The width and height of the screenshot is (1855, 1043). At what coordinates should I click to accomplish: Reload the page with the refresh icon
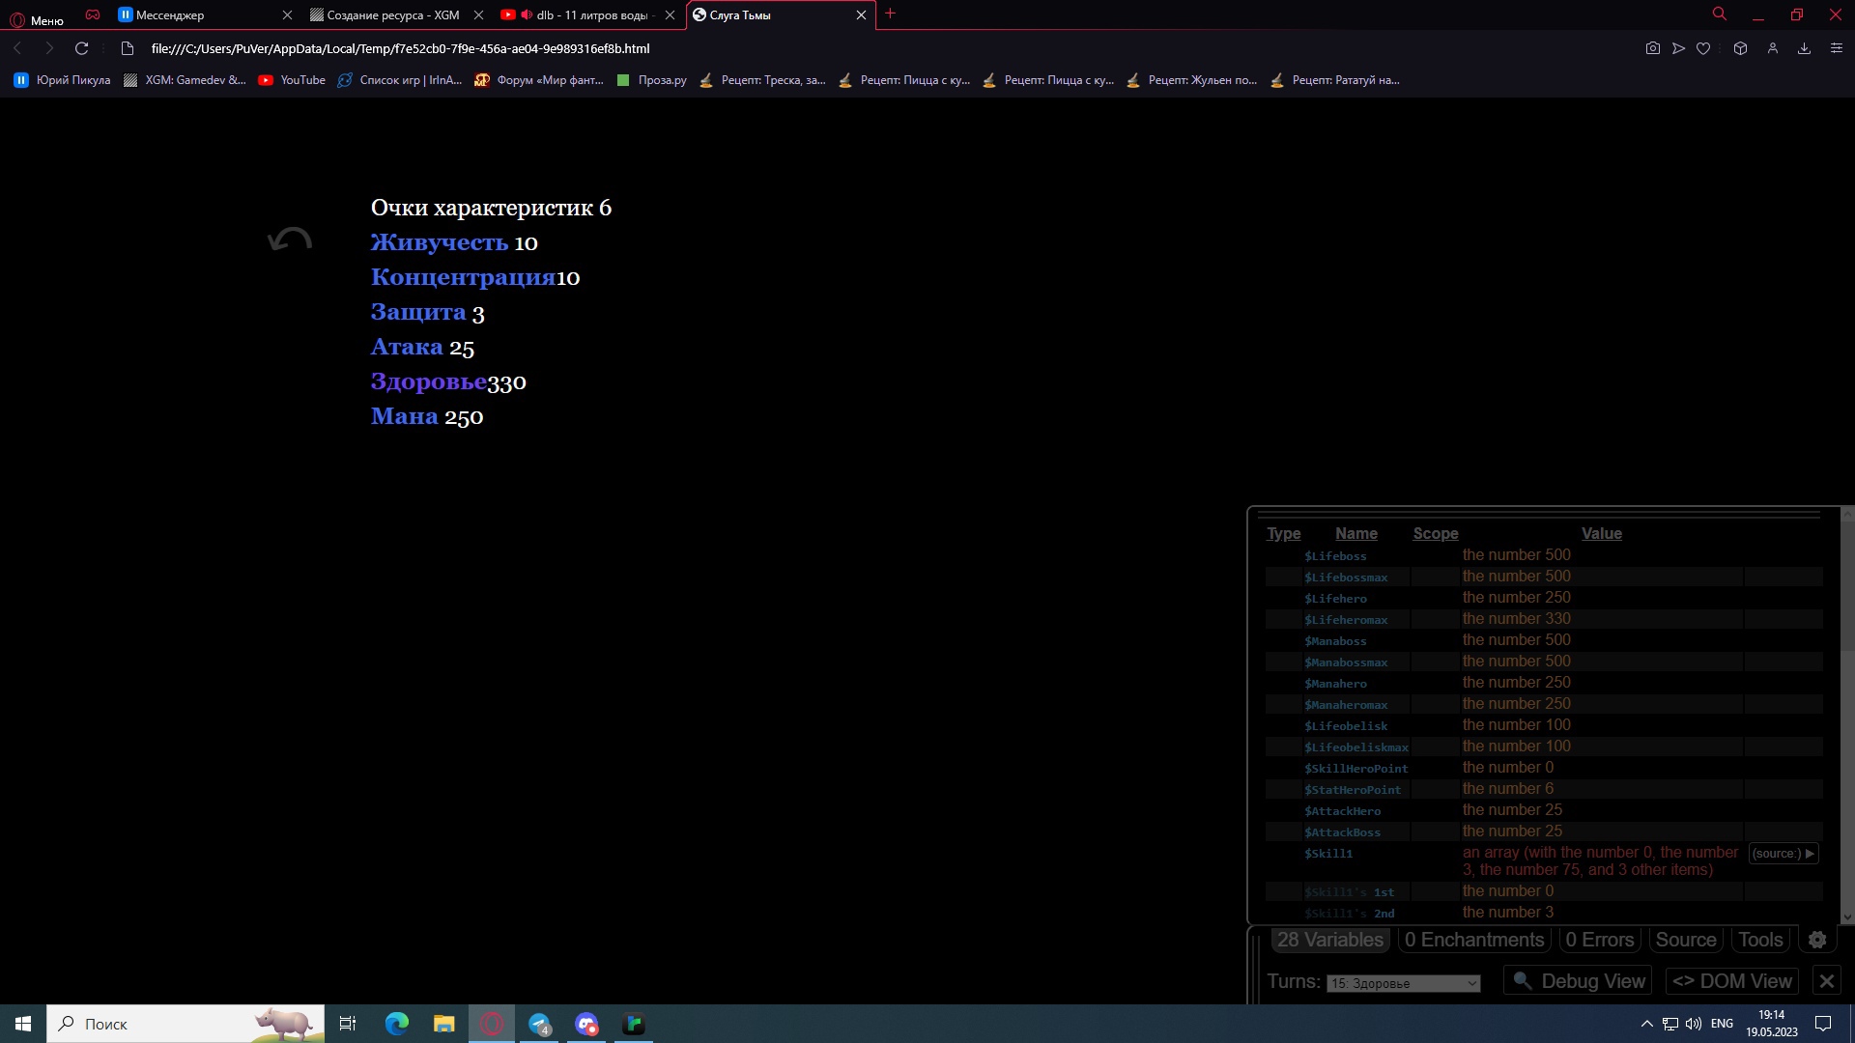point(82,48)
